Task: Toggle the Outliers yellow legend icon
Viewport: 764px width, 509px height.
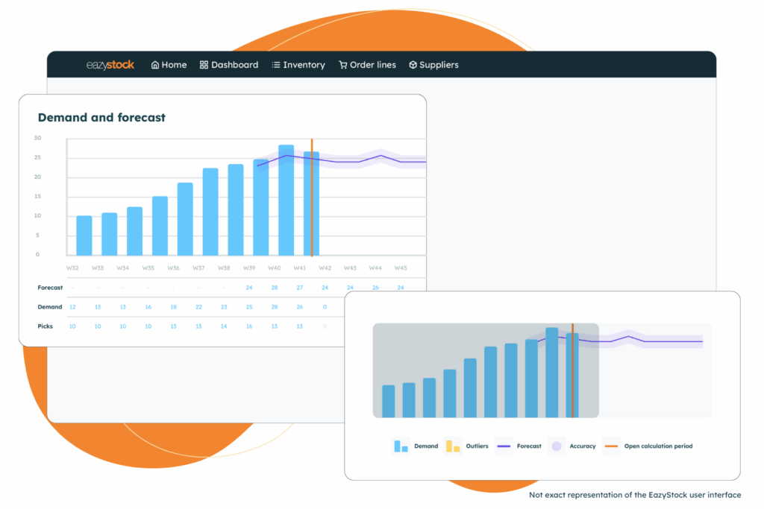Action: point(453,446)
